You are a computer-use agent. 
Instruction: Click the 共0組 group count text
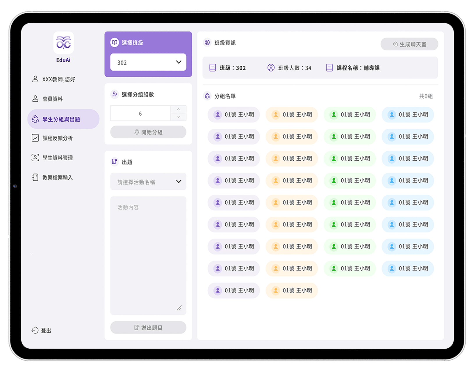point(426,96)
